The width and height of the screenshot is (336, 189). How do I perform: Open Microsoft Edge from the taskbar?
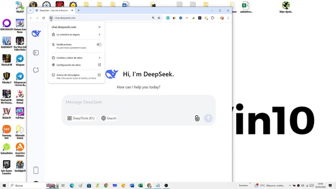(x=72, y=185)
